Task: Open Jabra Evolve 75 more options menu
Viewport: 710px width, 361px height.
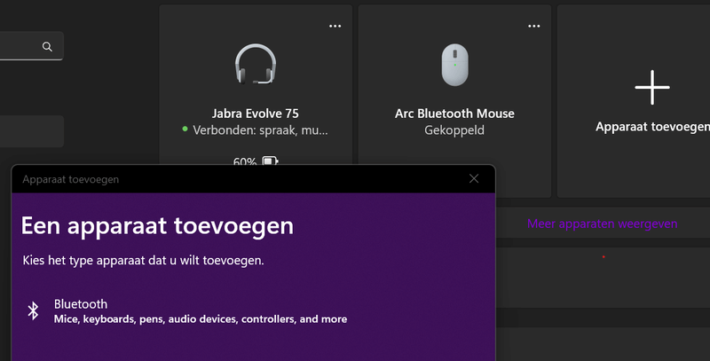Action: coord(335,27)
